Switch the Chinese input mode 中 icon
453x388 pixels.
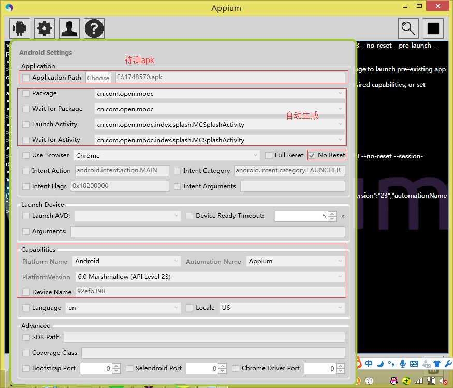tap(369, 364)
